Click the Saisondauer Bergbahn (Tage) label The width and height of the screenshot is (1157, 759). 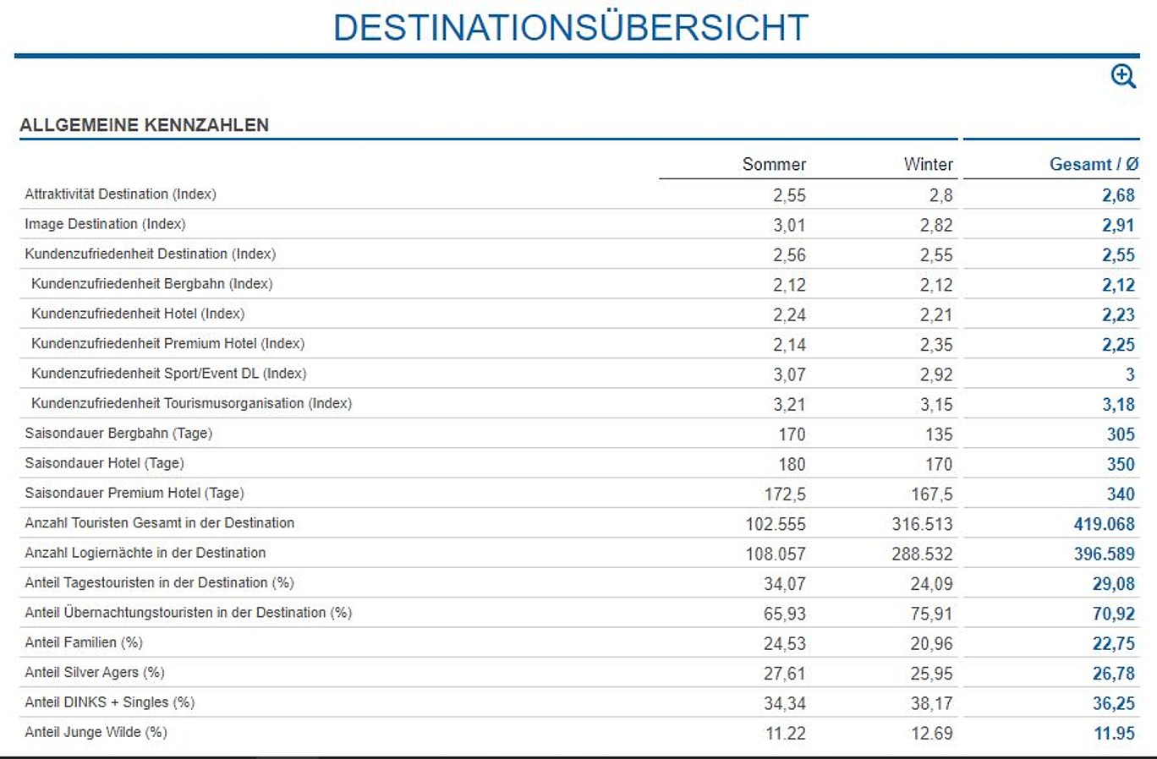point(118,434)
